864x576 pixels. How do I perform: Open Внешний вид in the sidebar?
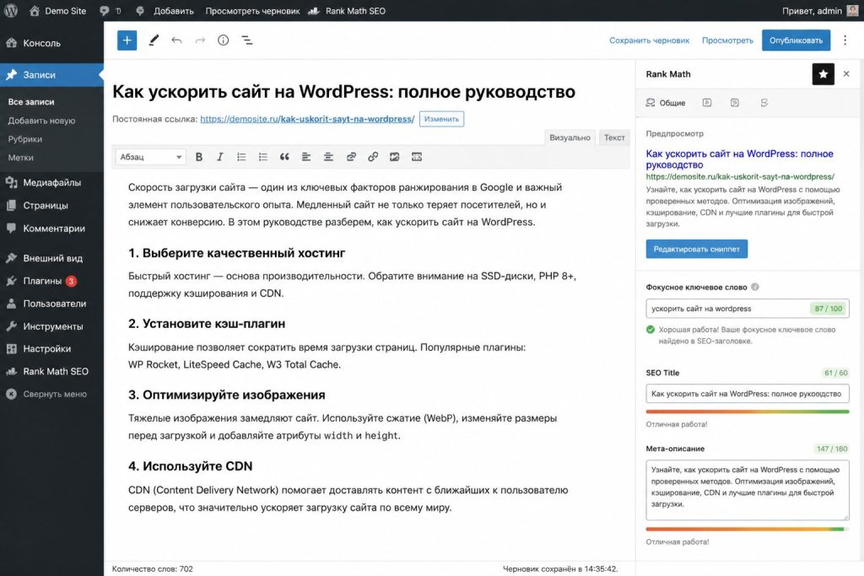point(51,258)
